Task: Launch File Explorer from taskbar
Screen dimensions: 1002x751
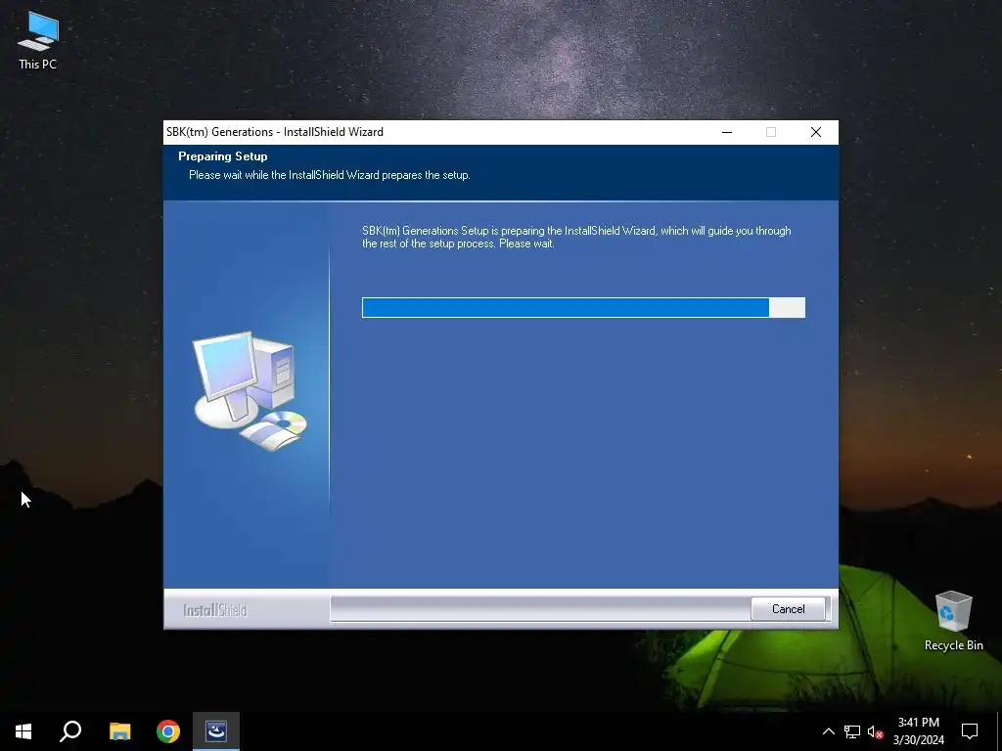Action: coord(119,731)
